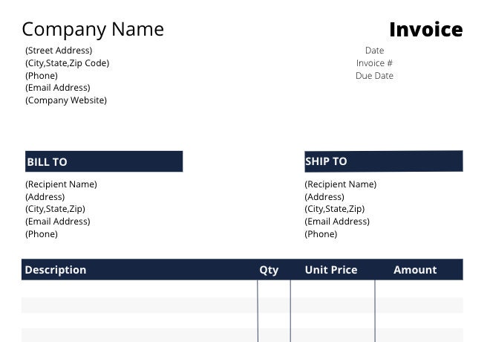The height and width of the screenshot is (342, 490).
Task: Select the Qty column header
Action: coord(269,270)
